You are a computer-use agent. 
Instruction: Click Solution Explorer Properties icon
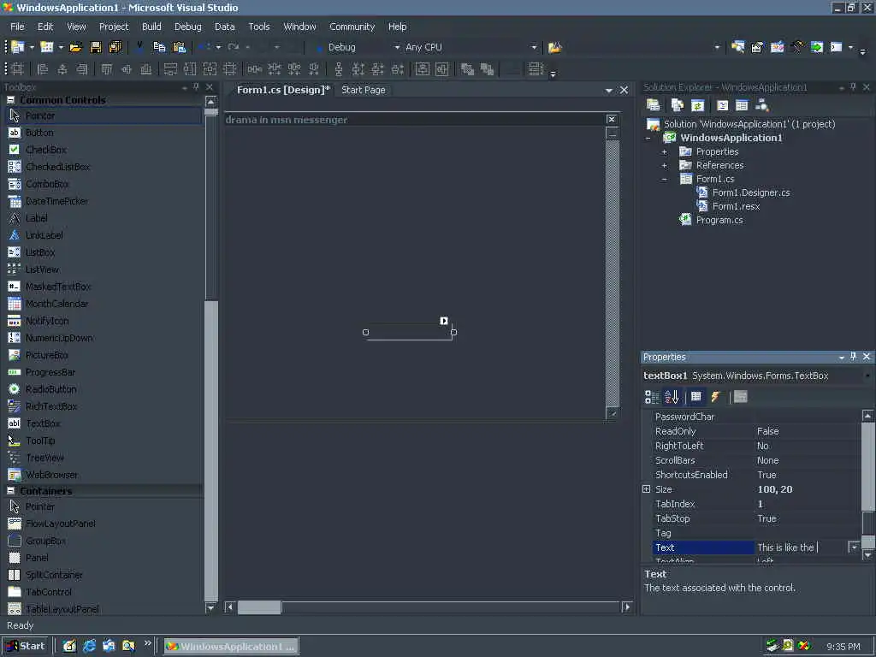point(653,105)
